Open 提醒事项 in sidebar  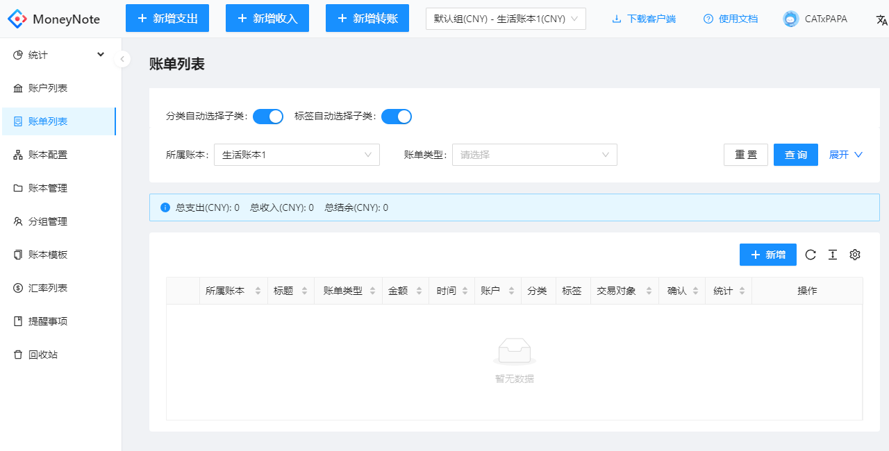pyautogui.click(x=58, y=321)
